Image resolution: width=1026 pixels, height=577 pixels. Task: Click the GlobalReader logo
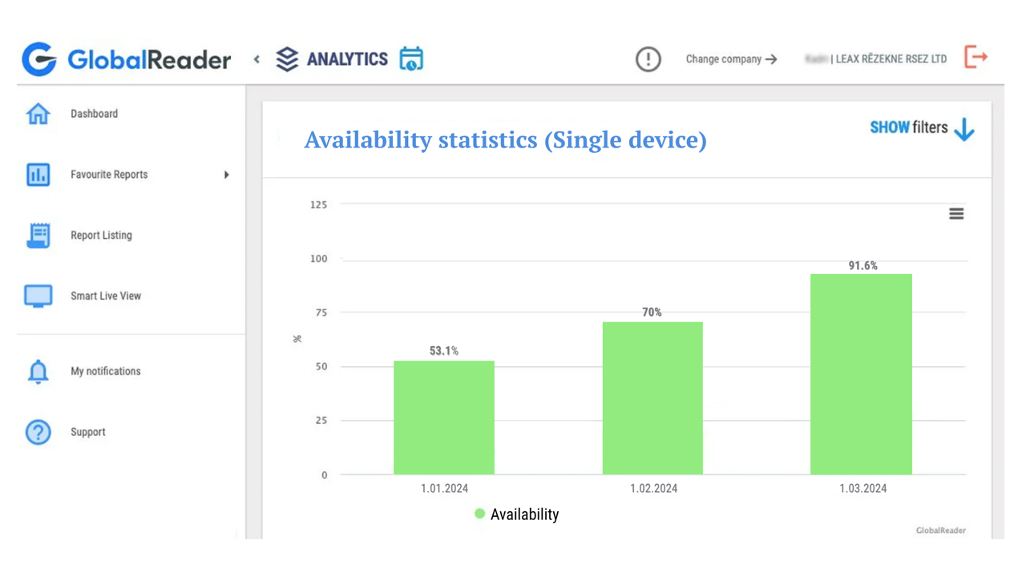[127, 59]
